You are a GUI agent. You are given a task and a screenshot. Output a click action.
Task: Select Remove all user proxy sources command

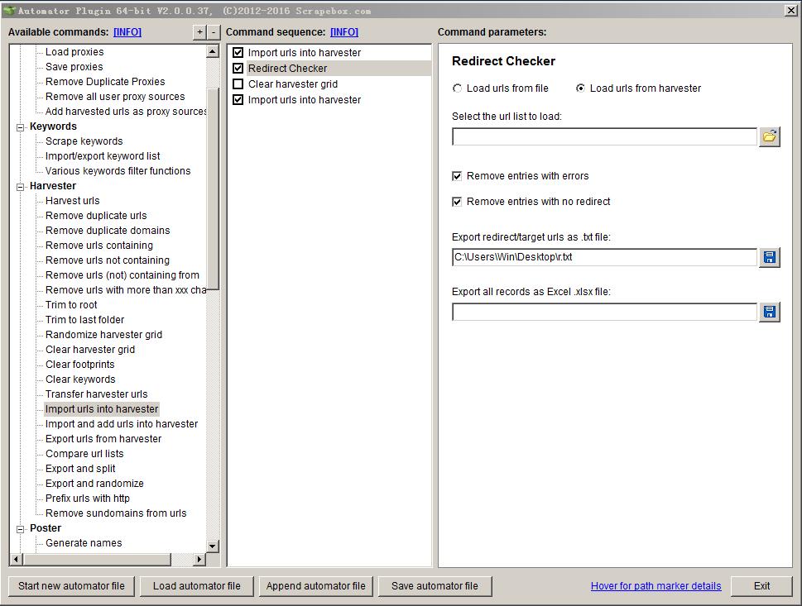click(115, 96)
